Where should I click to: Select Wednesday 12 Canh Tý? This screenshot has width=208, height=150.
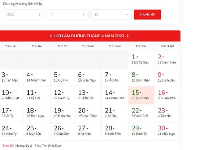pyautogui.click(x=62, y=95)
